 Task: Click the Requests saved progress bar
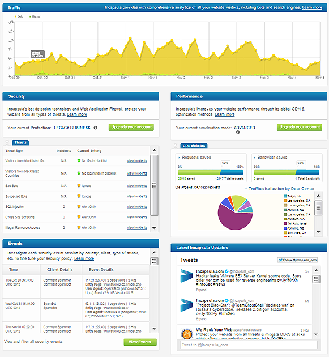pos(211,172)
